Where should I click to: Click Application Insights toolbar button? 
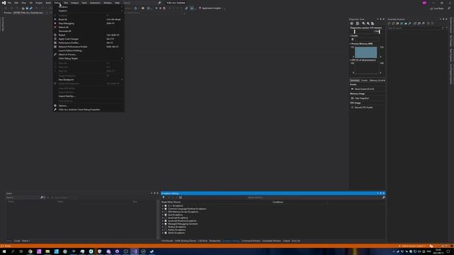coord(211,8)
